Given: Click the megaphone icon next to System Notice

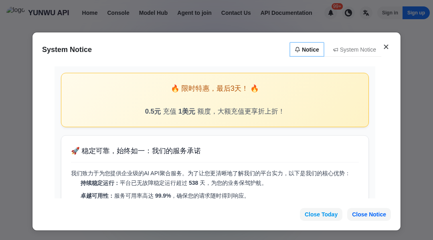Looking at the screenshot, I should [x=335, y=50].
